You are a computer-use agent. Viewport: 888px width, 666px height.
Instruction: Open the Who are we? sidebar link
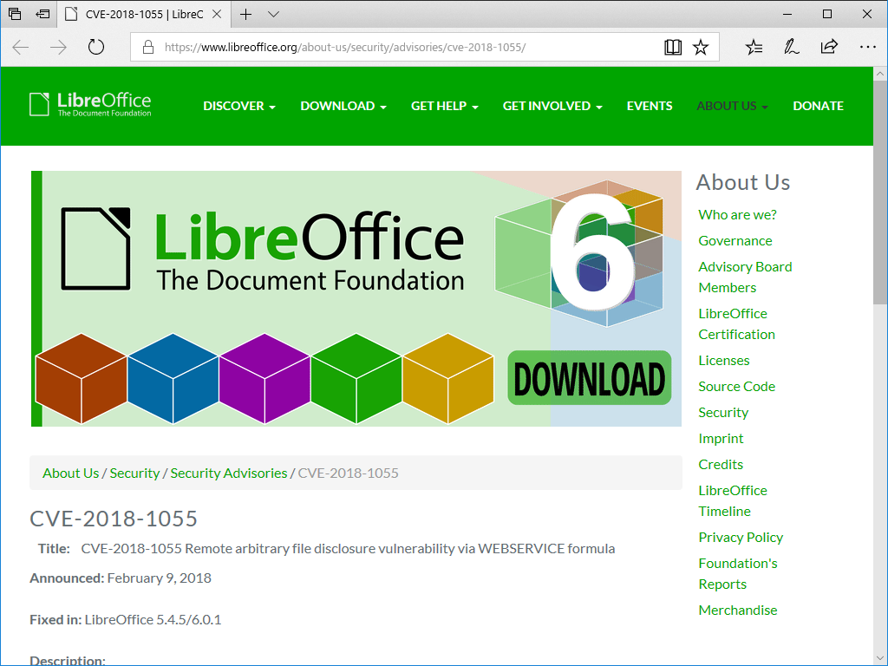click(x=737, y=215)
